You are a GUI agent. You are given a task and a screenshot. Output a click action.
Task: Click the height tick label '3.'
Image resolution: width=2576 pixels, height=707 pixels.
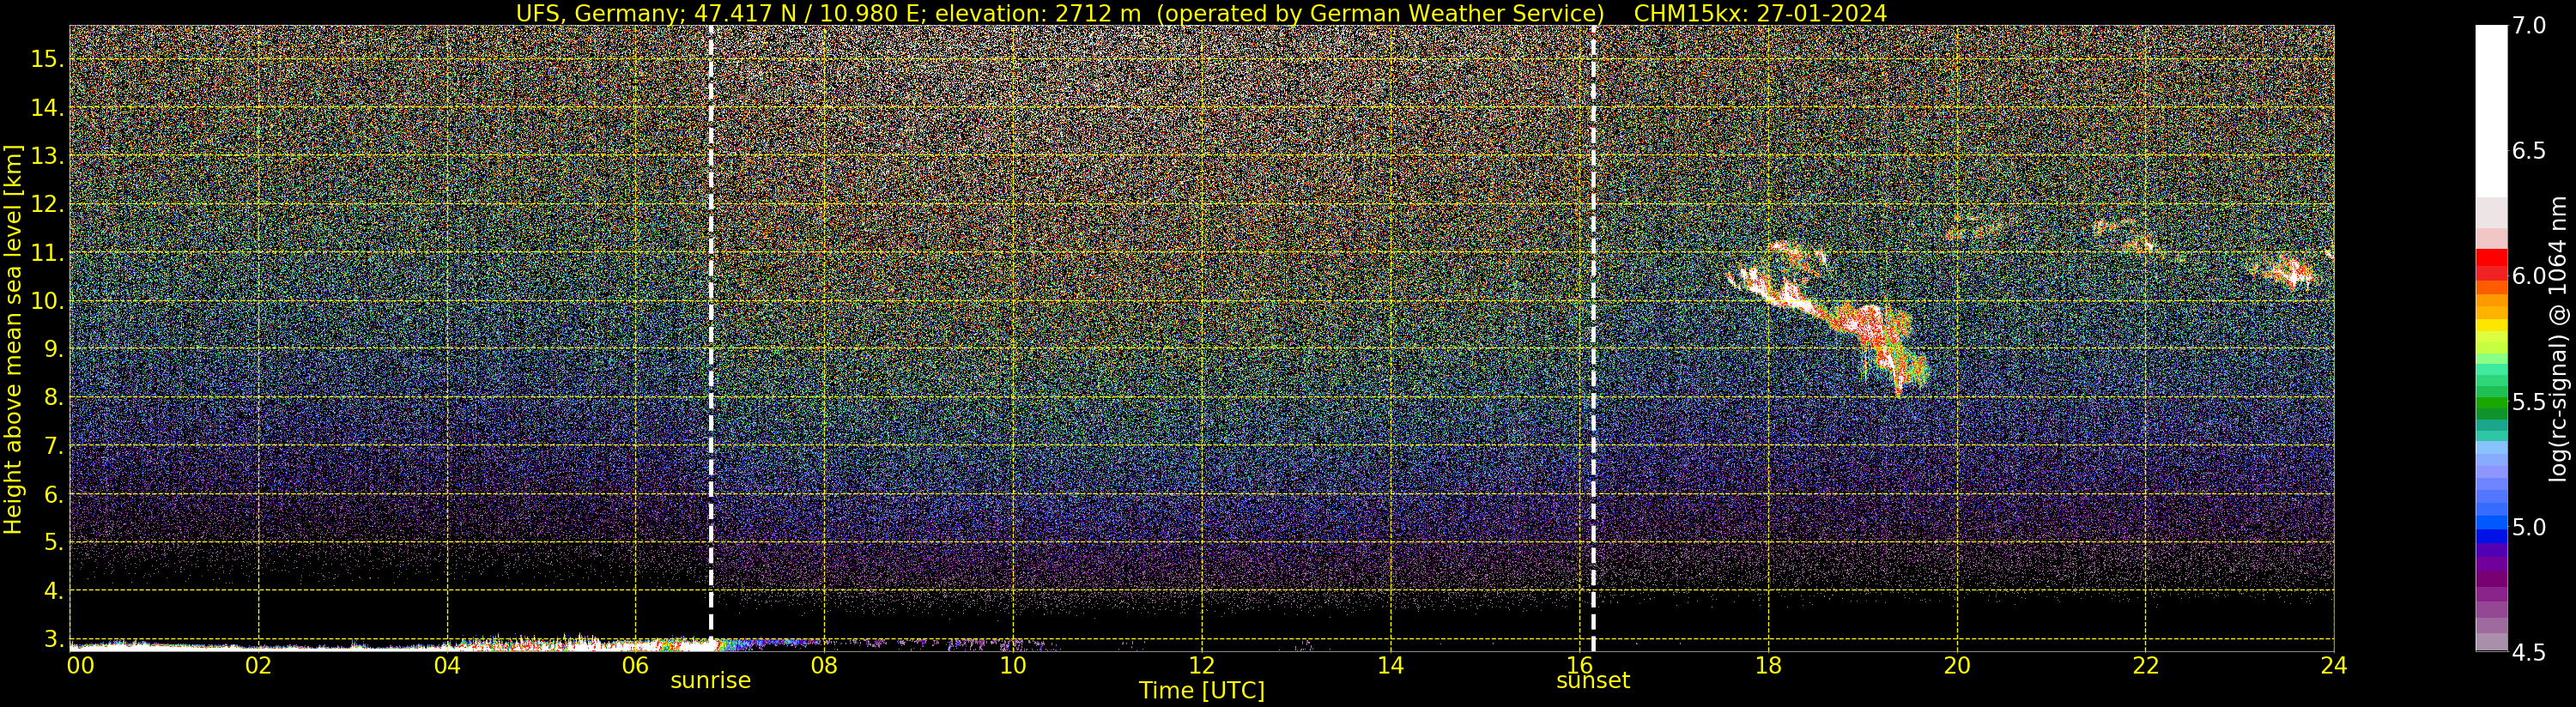coord(53,639)
